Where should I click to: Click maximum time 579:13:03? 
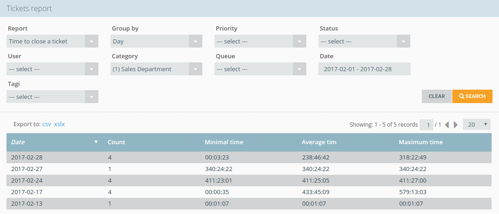(x=413, y=192)
